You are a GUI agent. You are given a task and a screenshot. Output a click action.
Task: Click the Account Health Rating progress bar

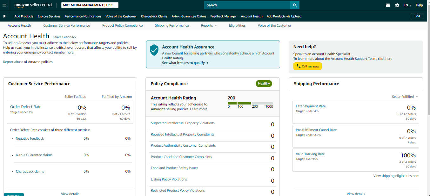coord(250,103)
